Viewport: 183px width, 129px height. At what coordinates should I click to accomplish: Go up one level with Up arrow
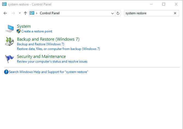(25, 13)
